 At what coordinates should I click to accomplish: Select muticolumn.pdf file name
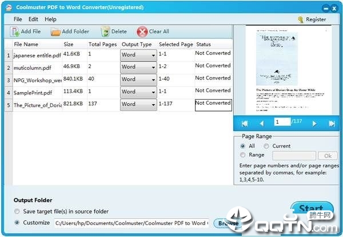click(33, 68)
